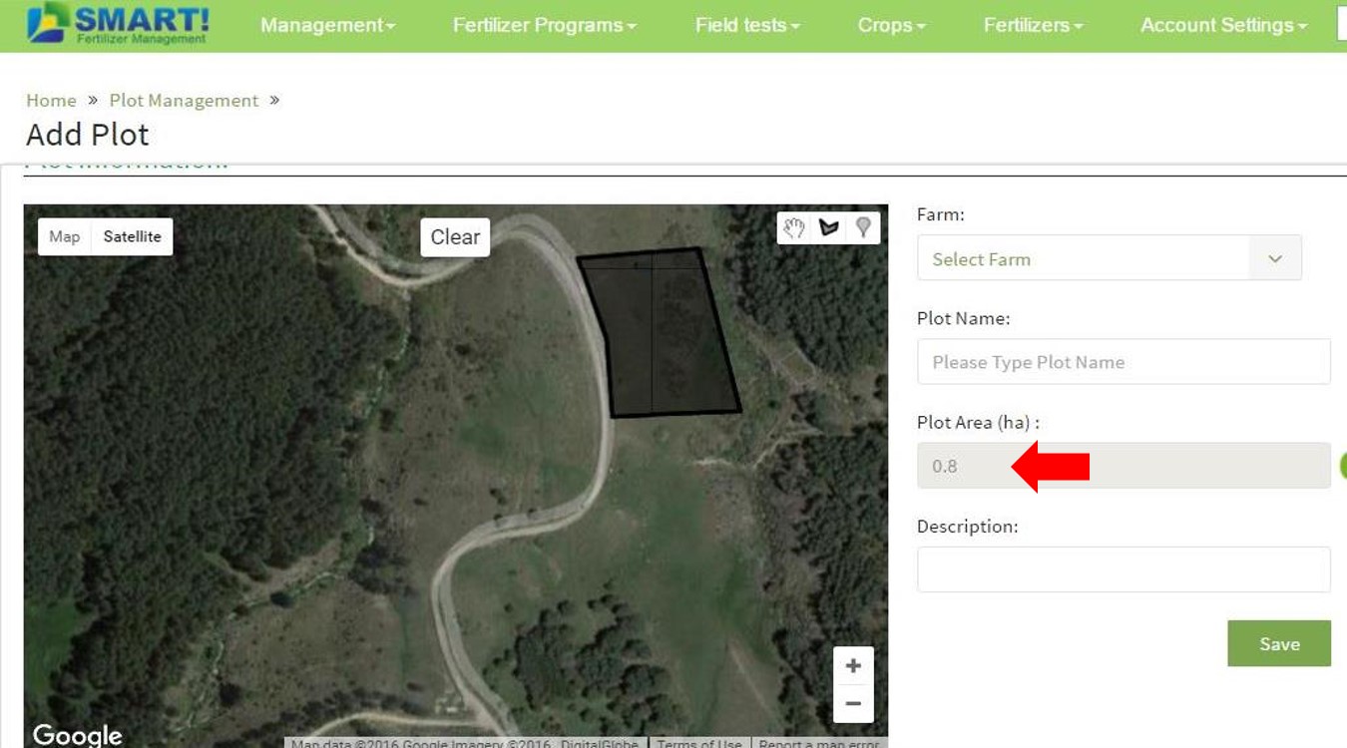Focus the Description input field

[1123, 569]
